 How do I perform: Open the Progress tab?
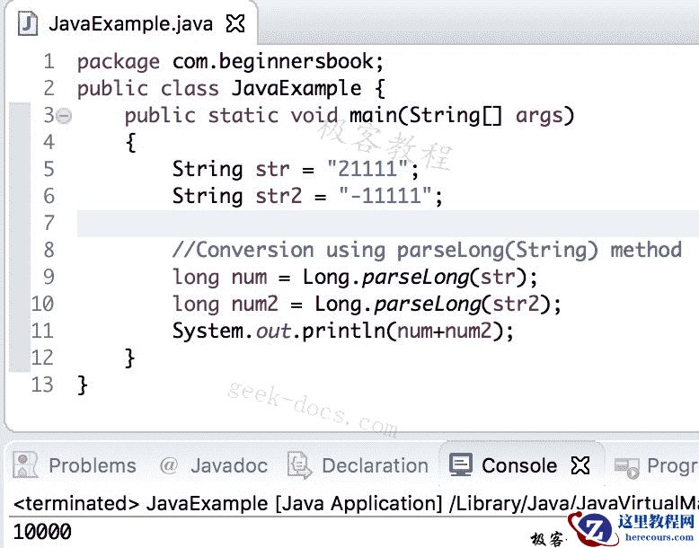[672, 465]
